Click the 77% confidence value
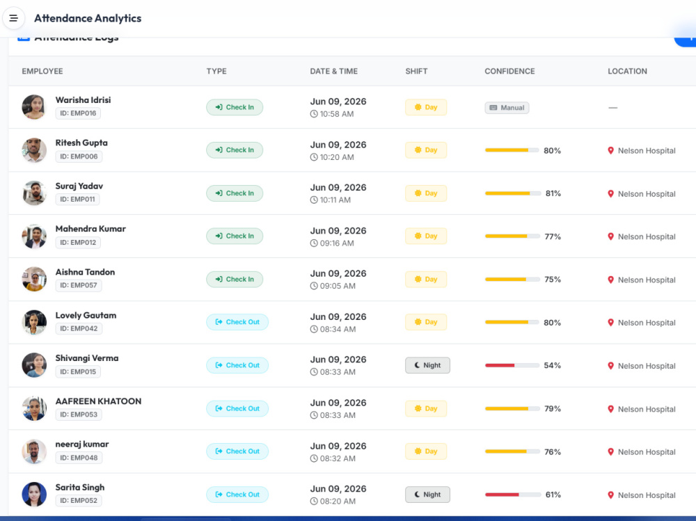The width and height of the screenshot is (696, 521). click(553, 237)
